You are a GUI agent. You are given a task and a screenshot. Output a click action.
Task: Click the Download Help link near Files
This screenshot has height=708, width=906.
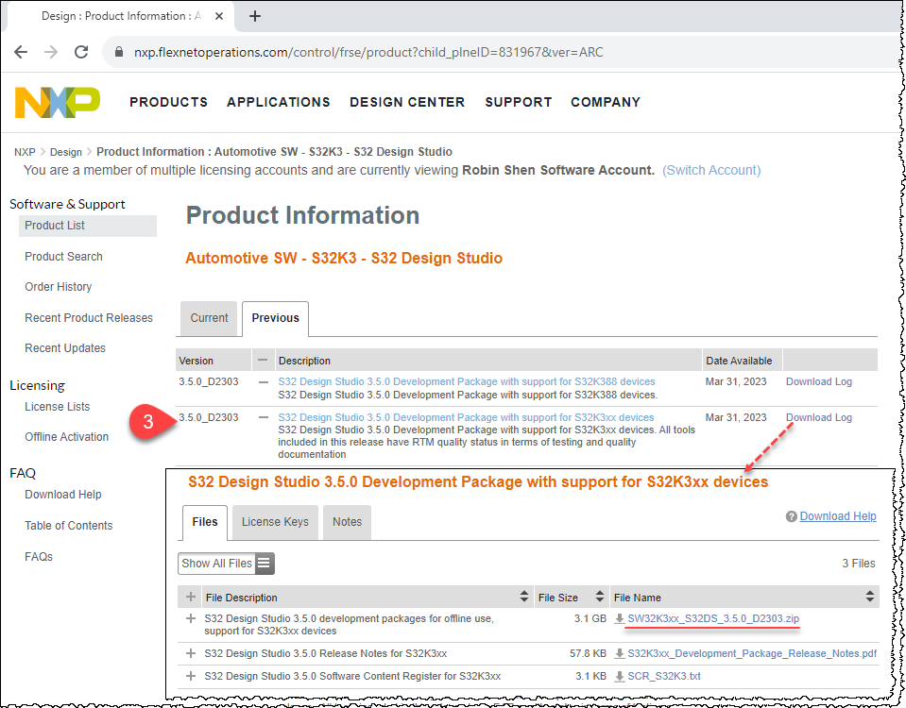click(838, 516)
